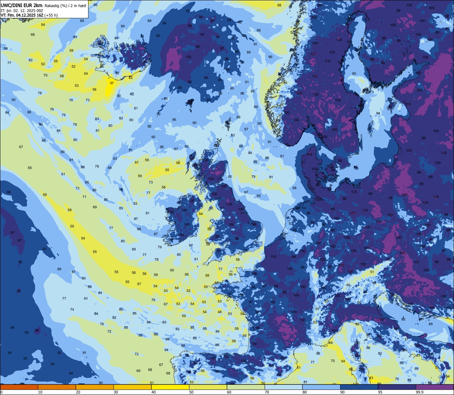The height and width of the screenshot is (395, 454).
Task: Click the "99.9" legend tick label
Action: (x=420, y=392)
